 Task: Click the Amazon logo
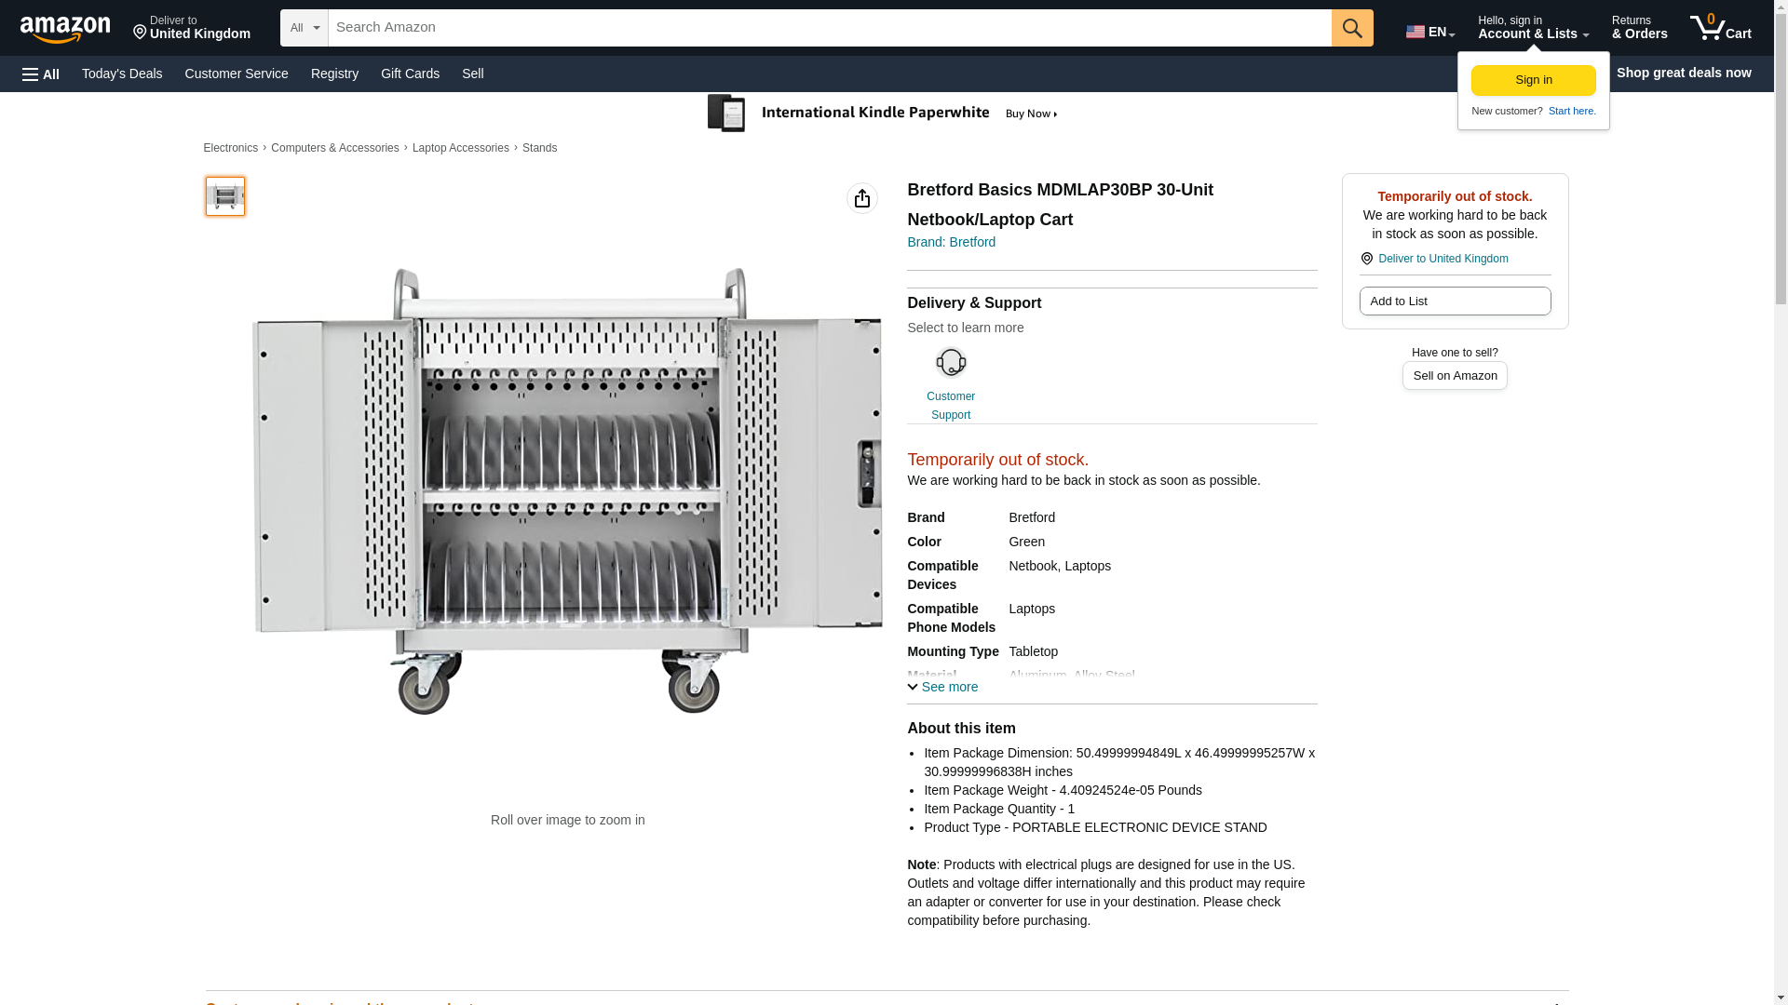[x=65, y=29]
